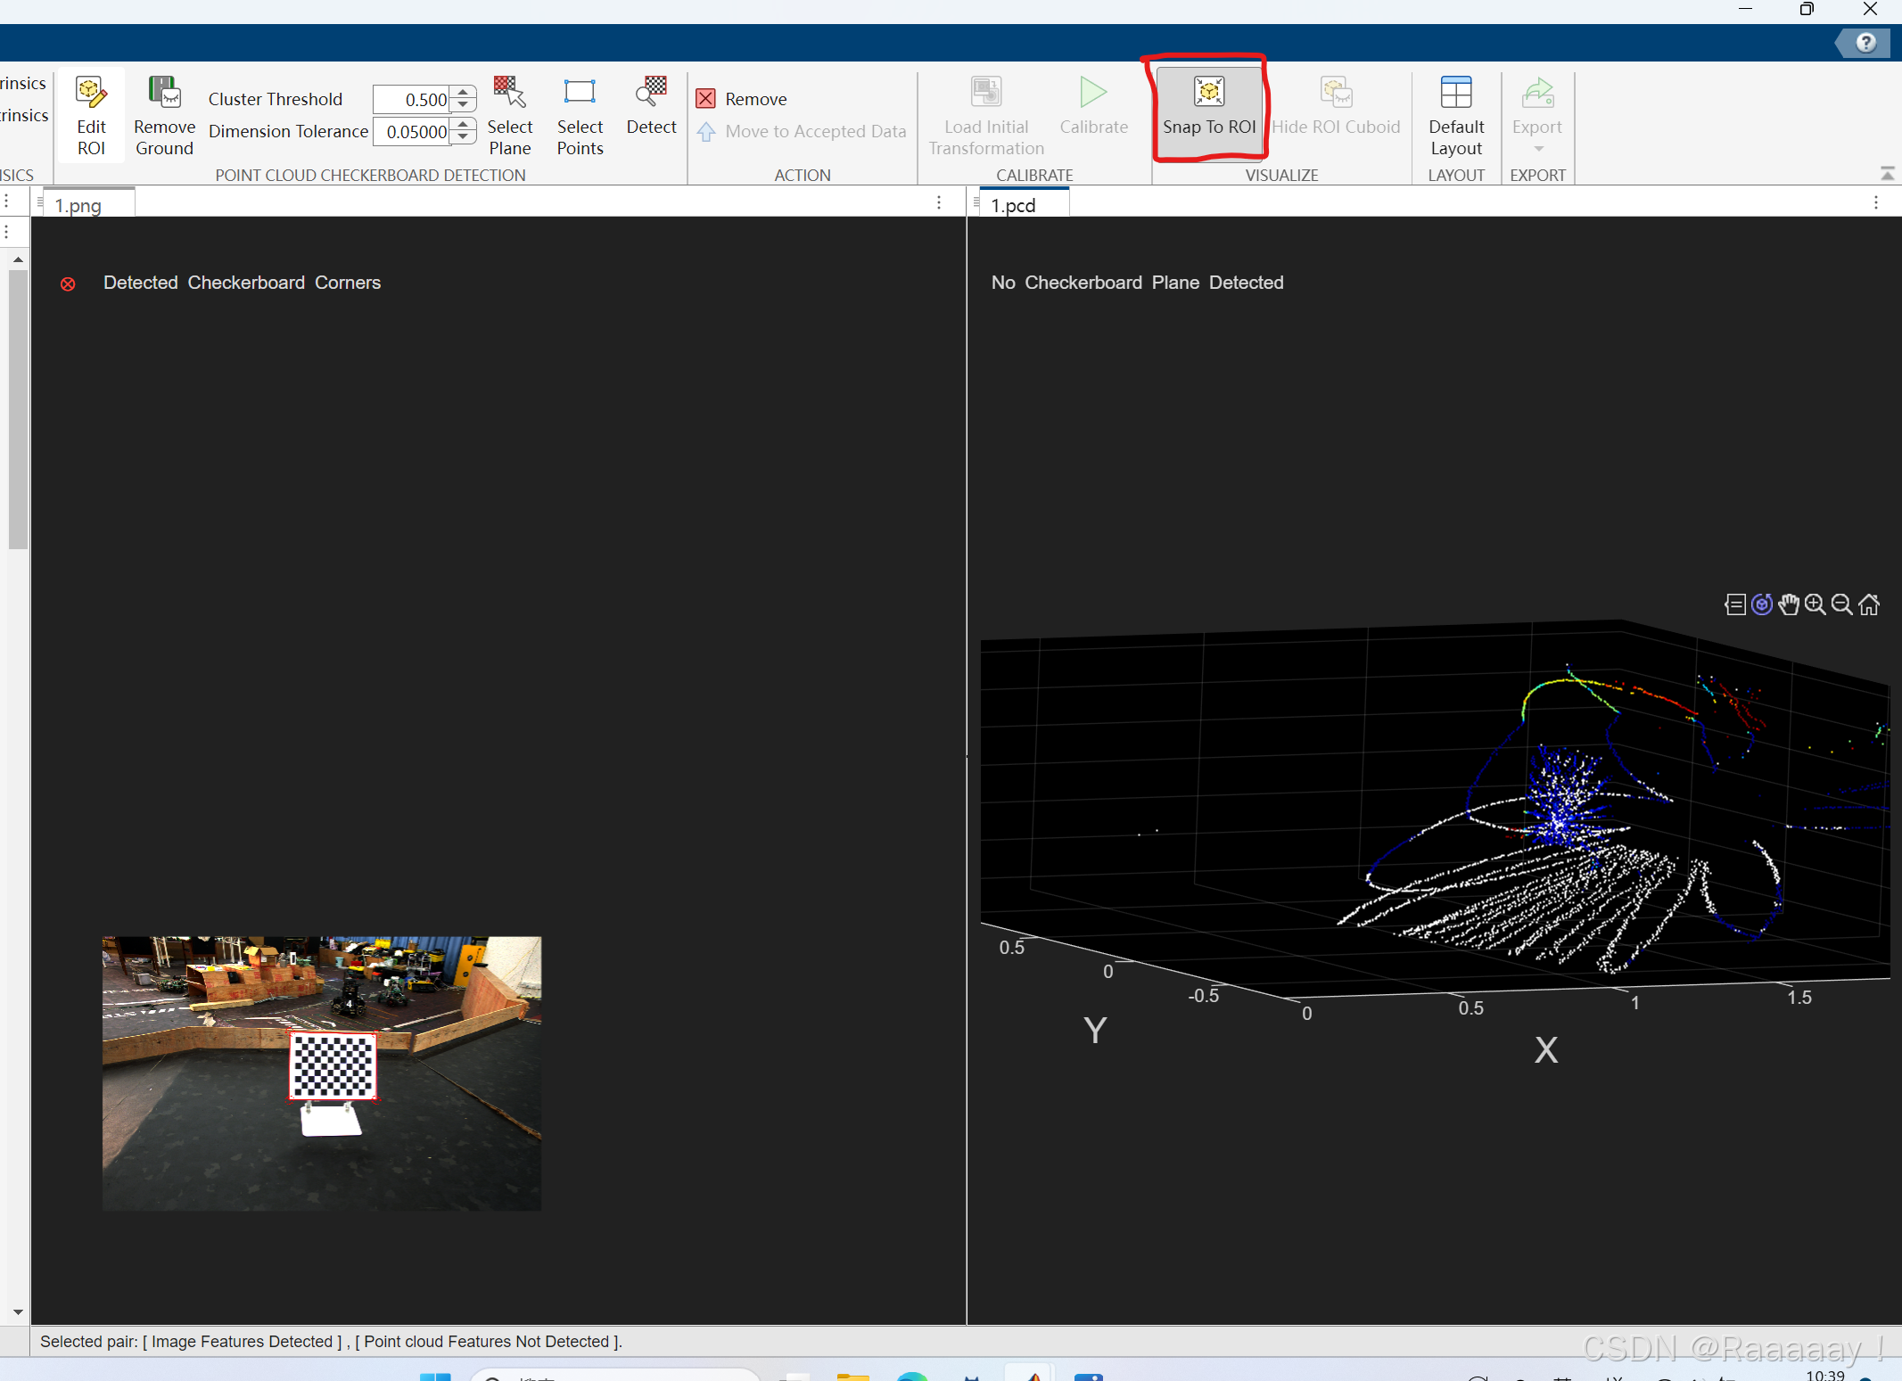The image size is (1902, 1381).
Task: Increase Cluster Threshold with up arrow
Action: (463, 93)
